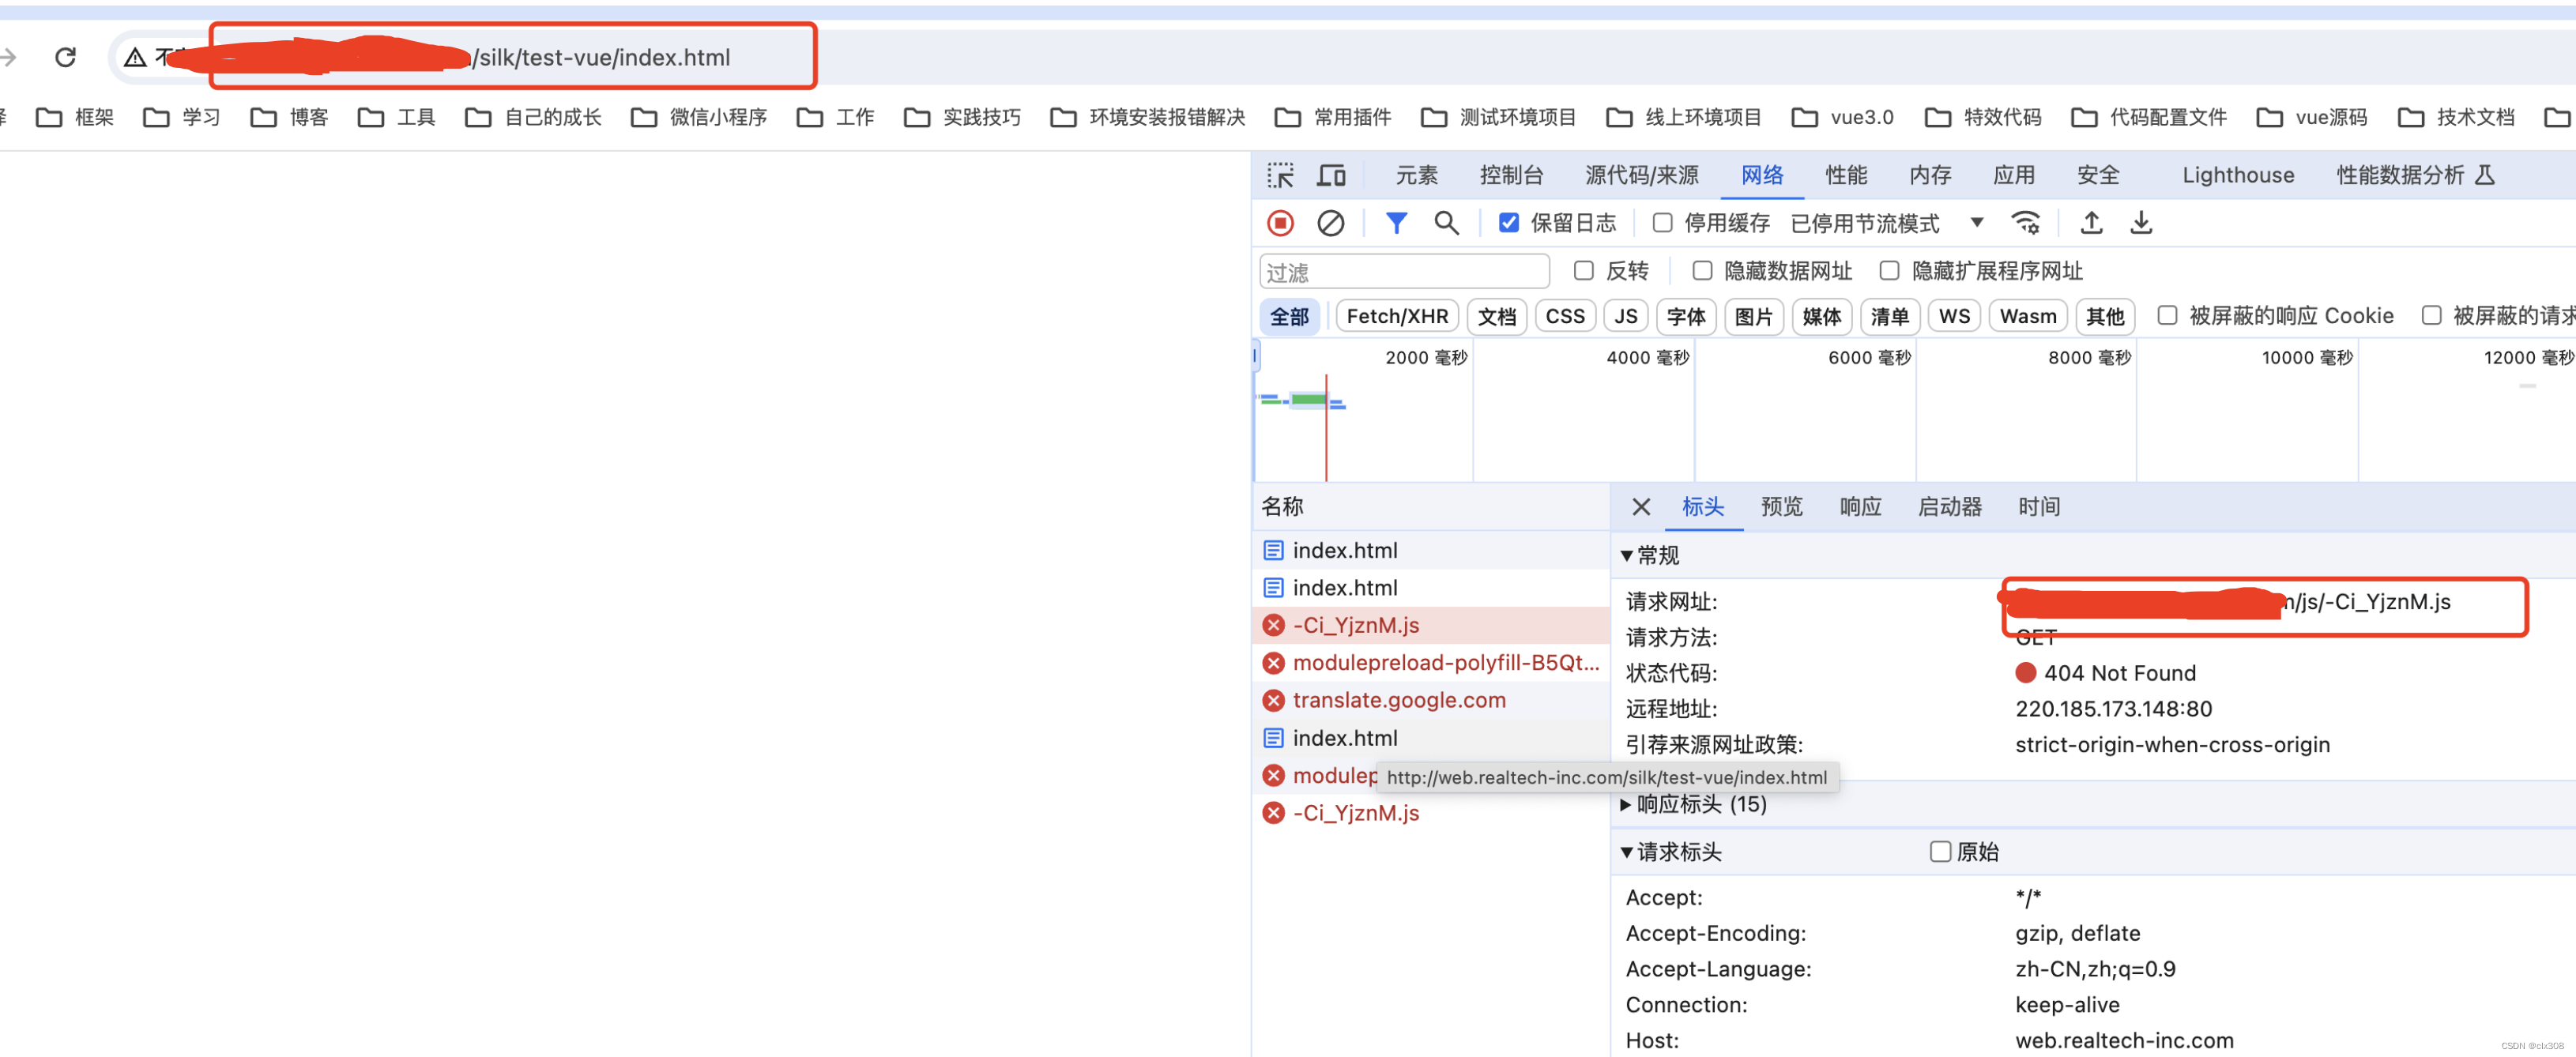Select the translate.google.com failed request
The width and height of the screenshot is (2576, 1057).
(x=1431, y=700)
